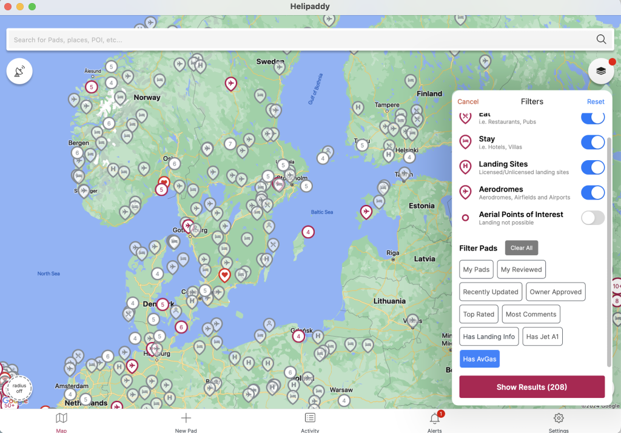Deselect the Has AvGas filter chip

click(x=479, y=359)
